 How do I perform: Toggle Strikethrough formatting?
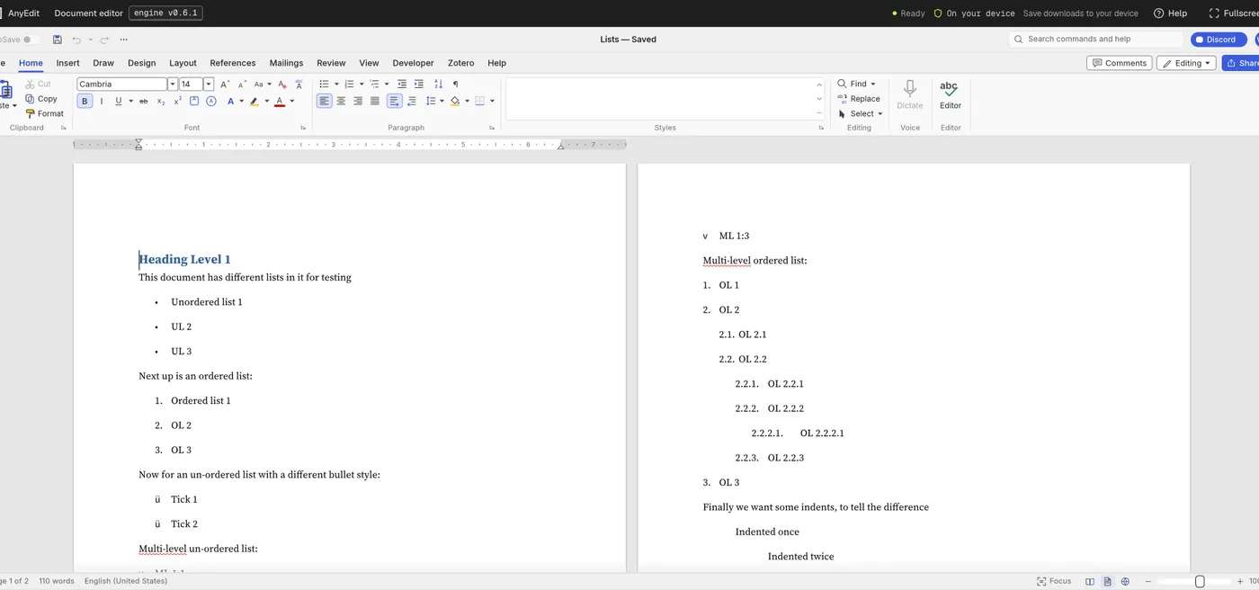[x=143, y=102]
